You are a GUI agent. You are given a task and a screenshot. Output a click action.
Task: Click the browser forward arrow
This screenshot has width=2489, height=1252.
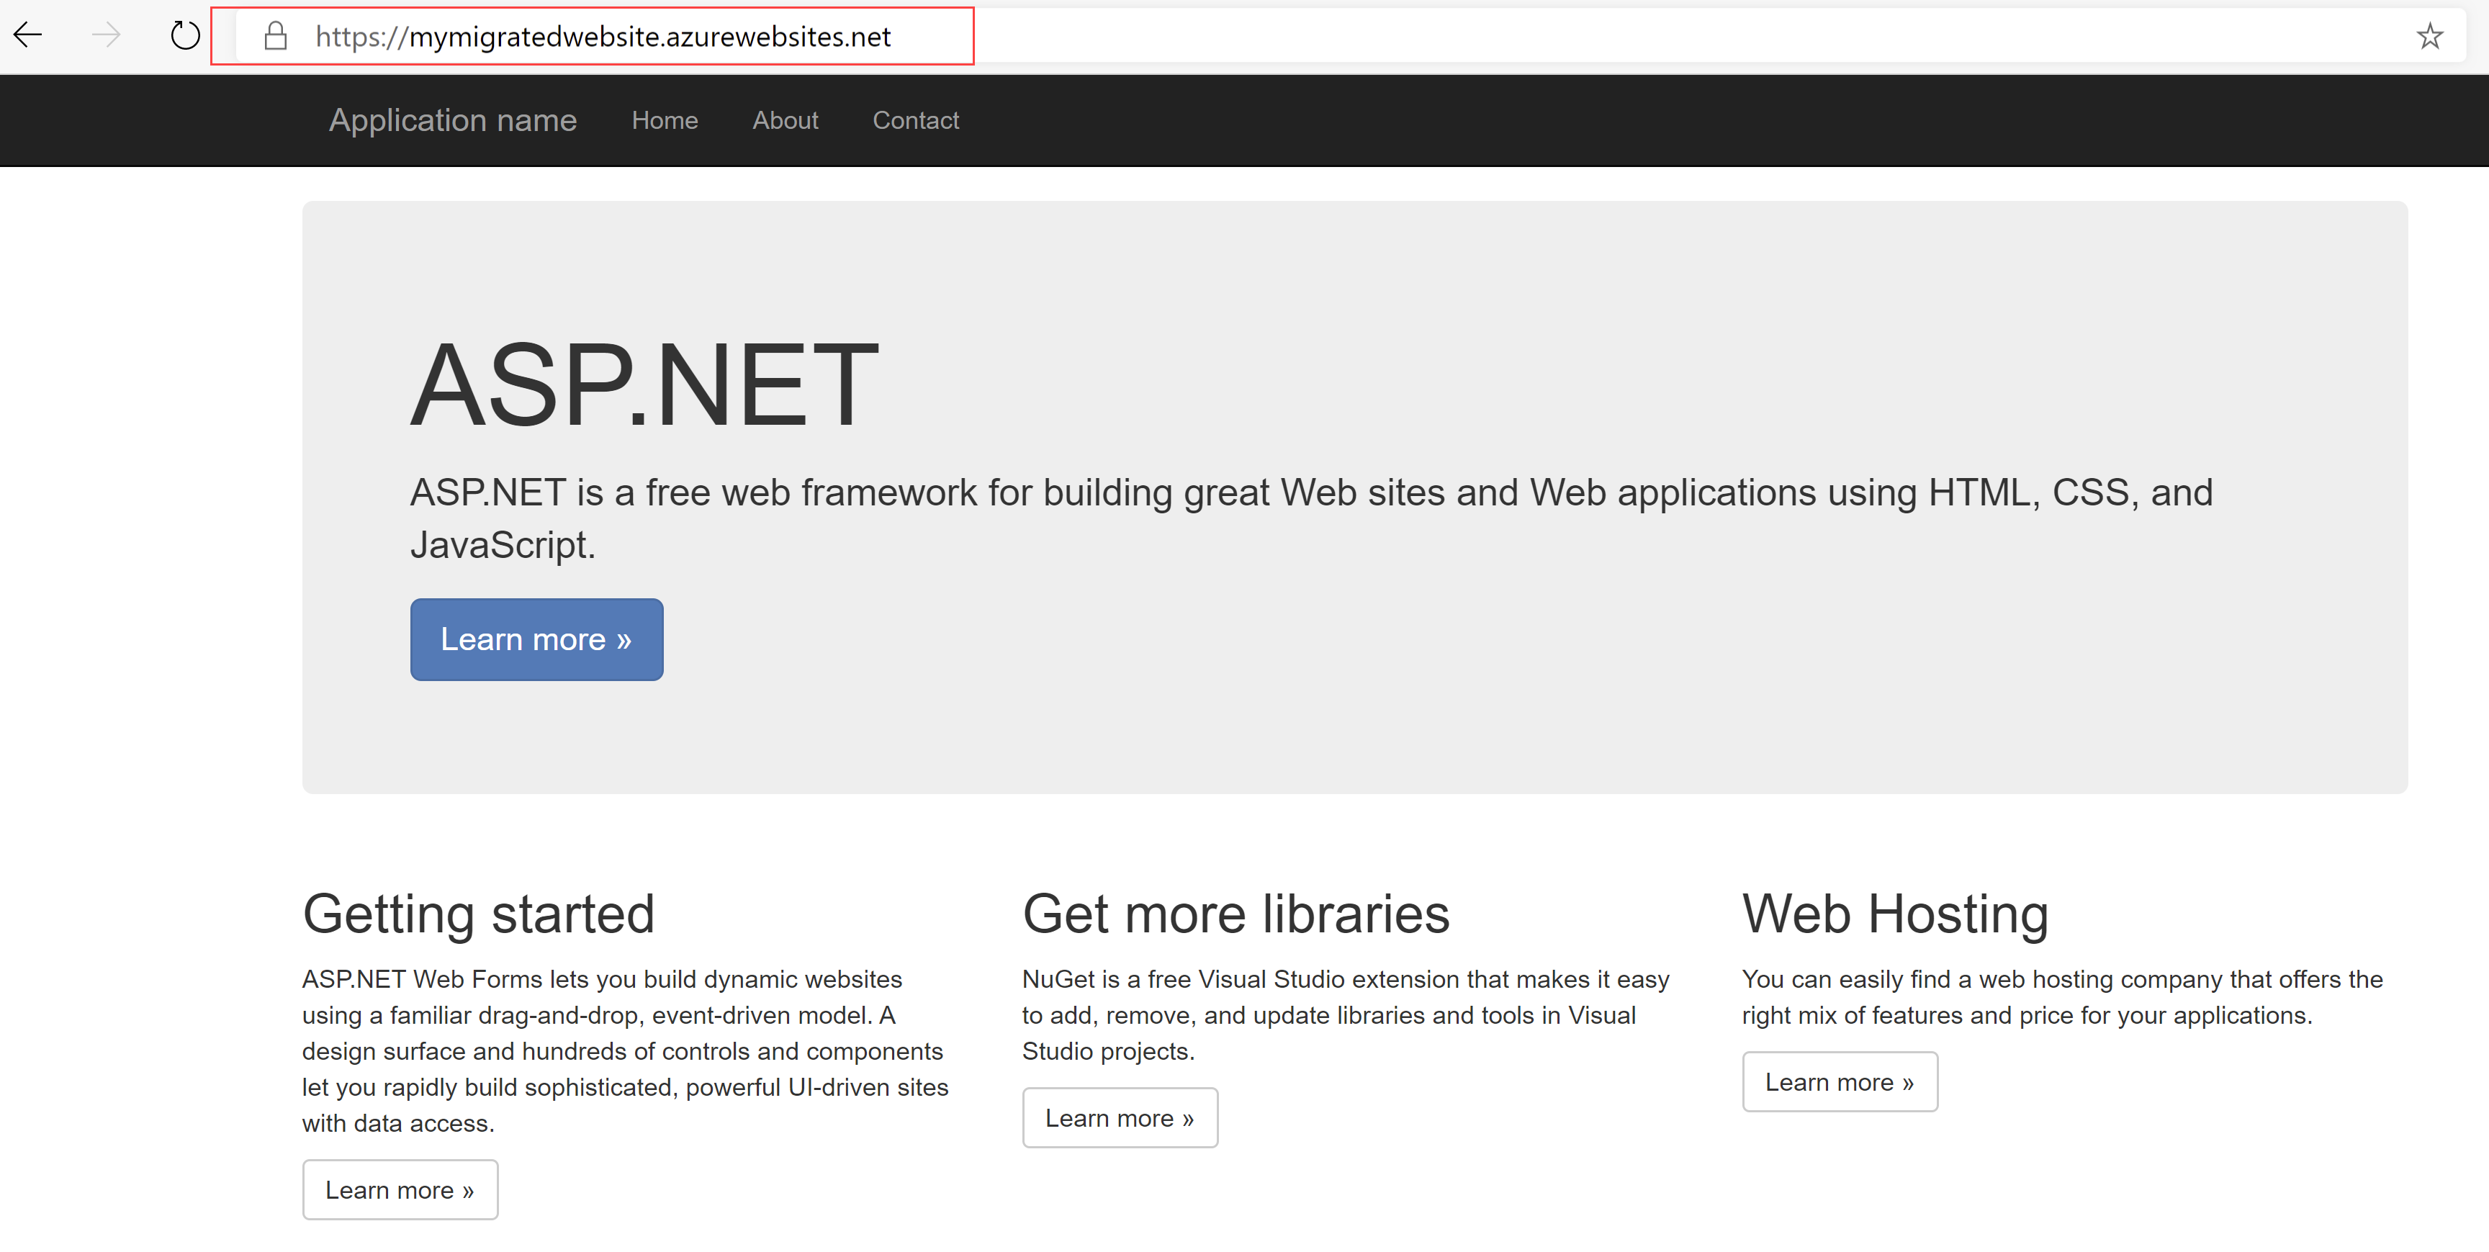(107, 36)
